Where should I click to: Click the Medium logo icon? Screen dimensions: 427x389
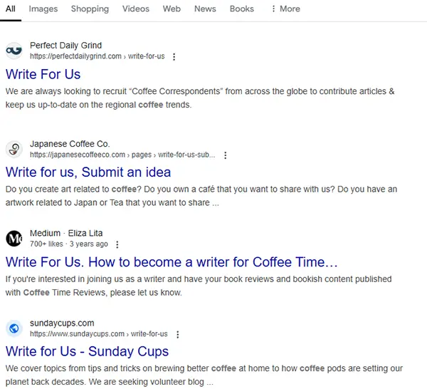tap(14, 239)
